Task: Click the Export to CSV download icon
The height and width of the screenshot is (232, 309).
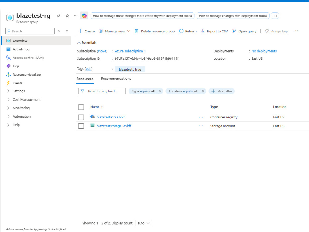Action: coord(203,31)
